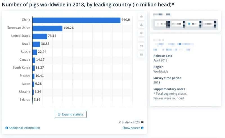The width and height of the screenshot is (225, 138).
Task: Click the Brazil bar in chart
Action: (36, 44)
